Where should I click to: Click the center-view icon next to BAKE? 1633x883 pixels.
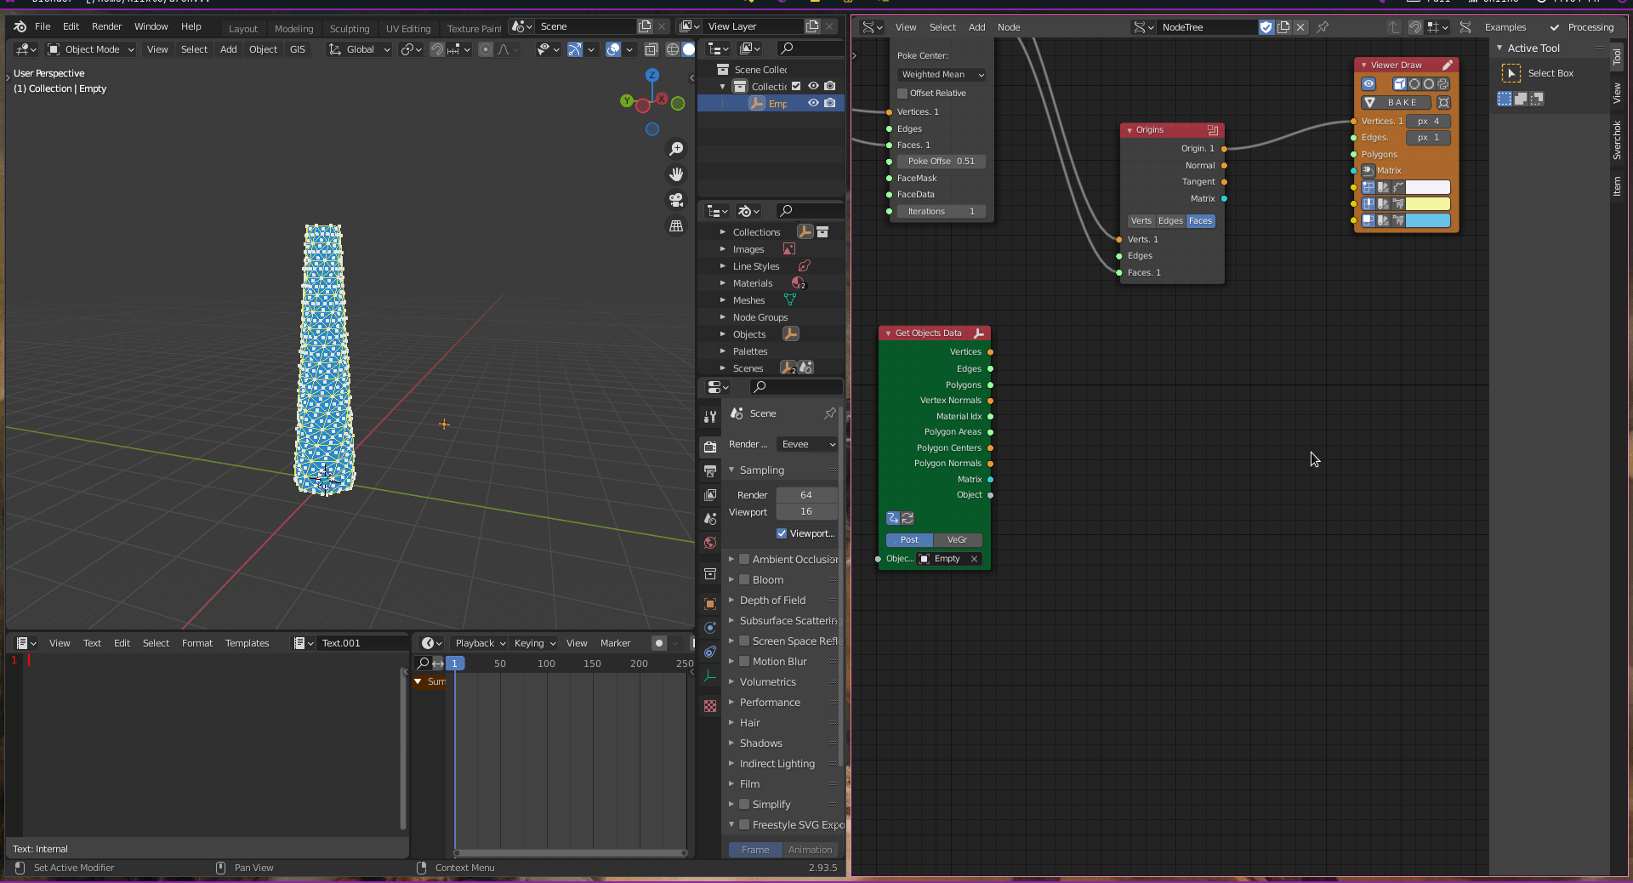(1443, 102)
